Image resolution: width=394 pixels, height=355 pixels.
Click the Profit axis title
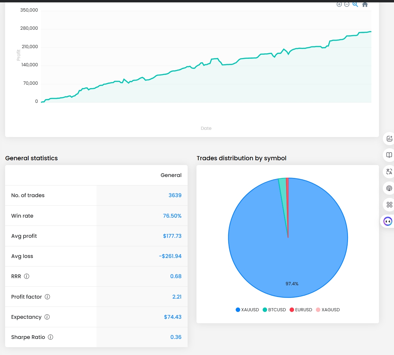pos(18,55)
